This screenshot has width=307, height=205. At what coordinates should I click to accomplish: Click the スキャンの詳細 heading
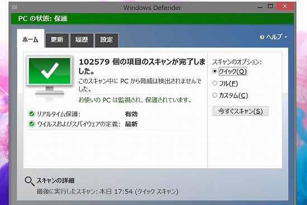pos(56,180)
